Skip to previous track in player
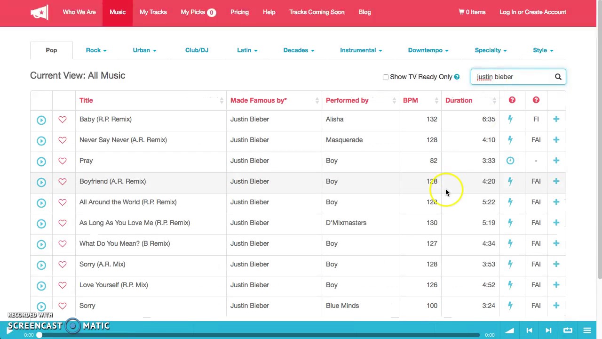Image resolution: width=602 pixels, height=339 pixels. [529, 331]
